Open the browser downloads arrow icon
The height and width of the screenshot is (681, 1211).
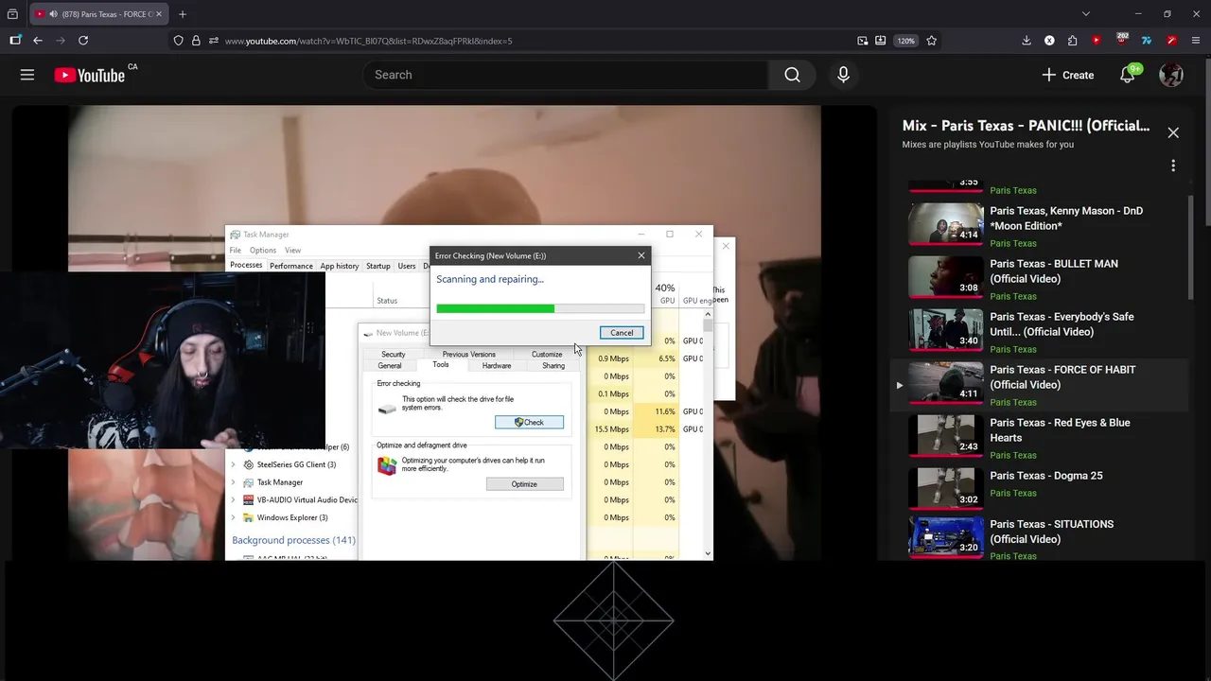(1027, 41)
